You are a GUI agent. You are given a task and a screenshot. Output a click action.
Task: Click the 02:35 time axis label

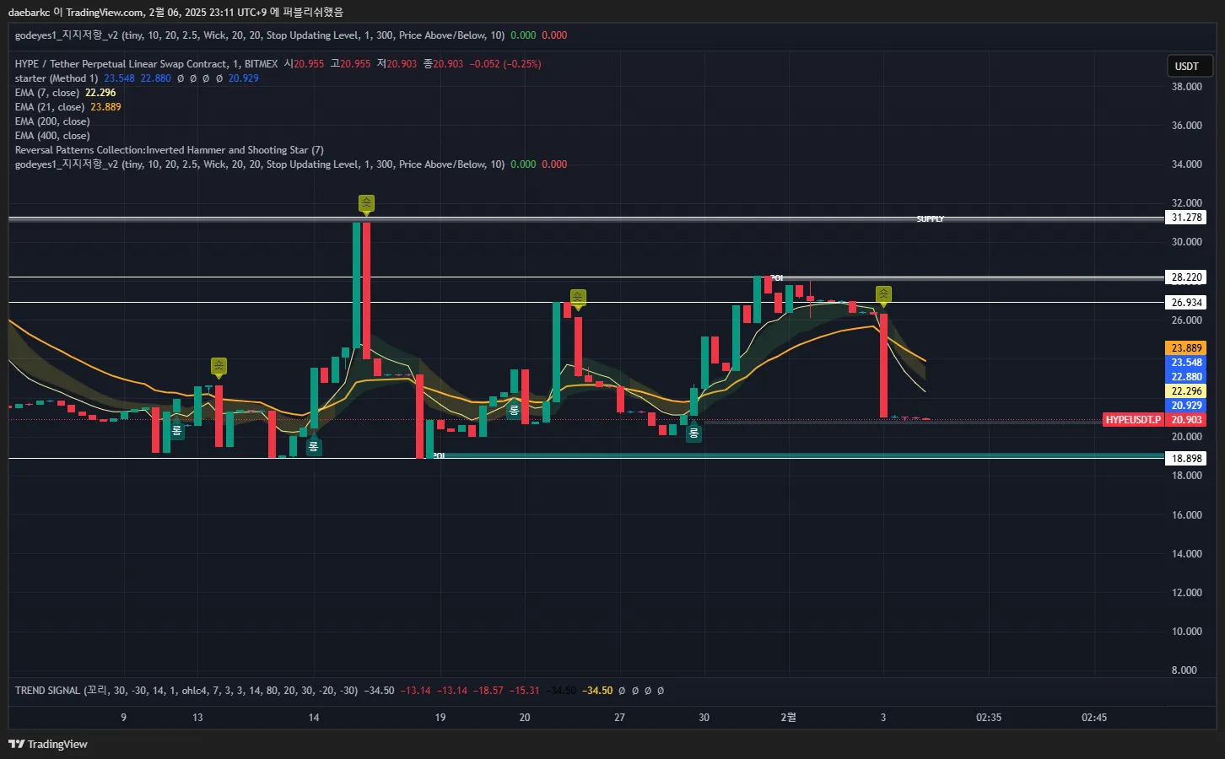[x=989, y=718]
